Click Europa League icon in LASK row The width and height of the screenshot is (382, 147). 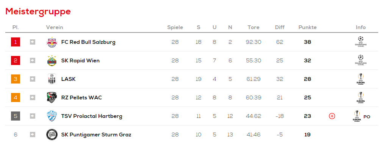[x=361, y=79]
